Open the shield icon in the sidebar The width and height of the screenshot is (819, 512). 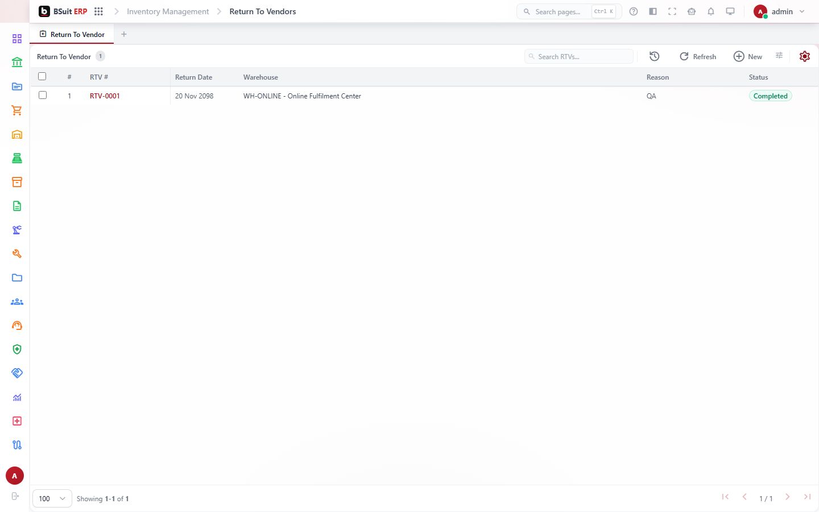(17, 349)
